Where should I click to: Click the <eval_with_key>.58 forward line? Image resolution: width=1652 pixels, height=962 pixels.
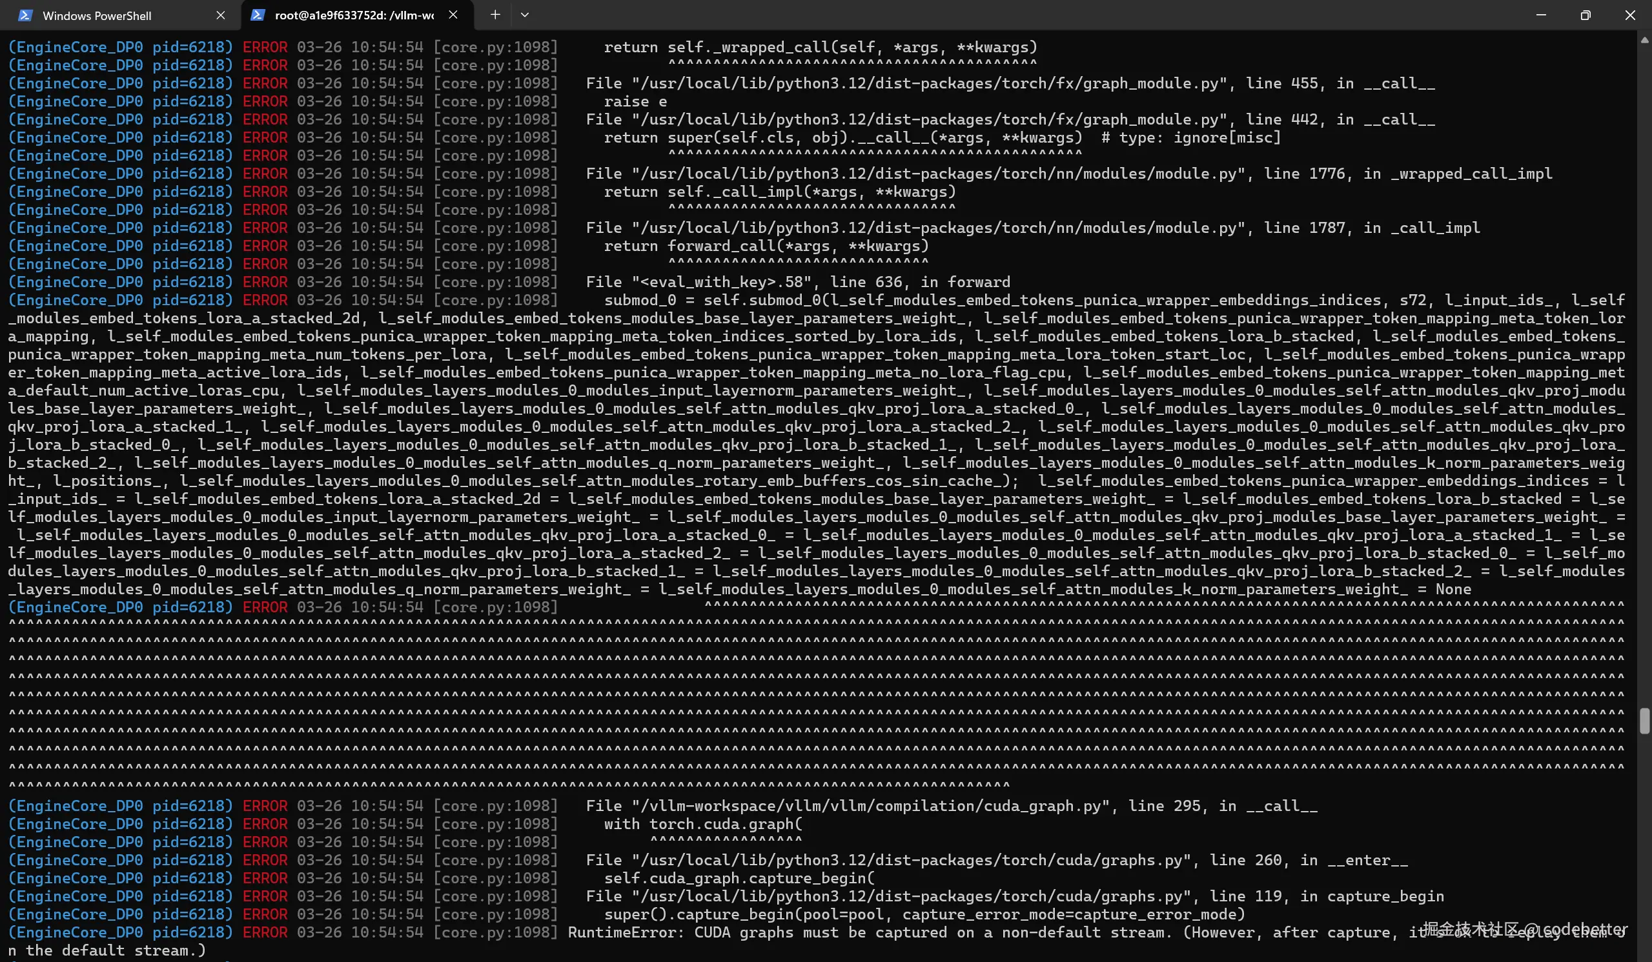(797, 282)
